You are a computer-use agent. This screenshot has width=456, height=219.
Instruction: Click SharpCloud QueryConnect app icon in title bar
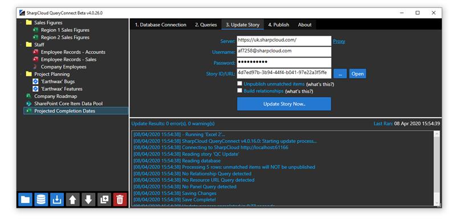click(x=22, y=13)
